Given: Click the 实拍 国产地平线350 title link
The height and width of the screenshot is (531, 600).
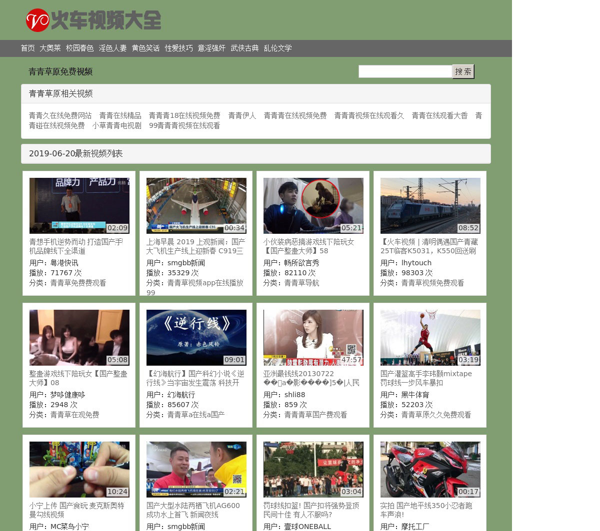Looking at the screenshot, I should 426,510.
